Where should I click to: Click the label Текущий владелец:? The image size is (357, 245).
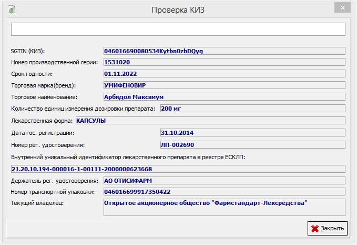click(x=37, y=203)
